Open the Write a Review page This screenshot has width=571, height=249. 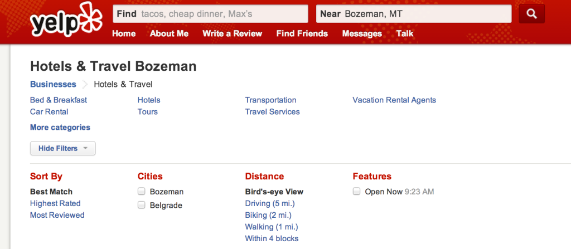tap(233, 33)
